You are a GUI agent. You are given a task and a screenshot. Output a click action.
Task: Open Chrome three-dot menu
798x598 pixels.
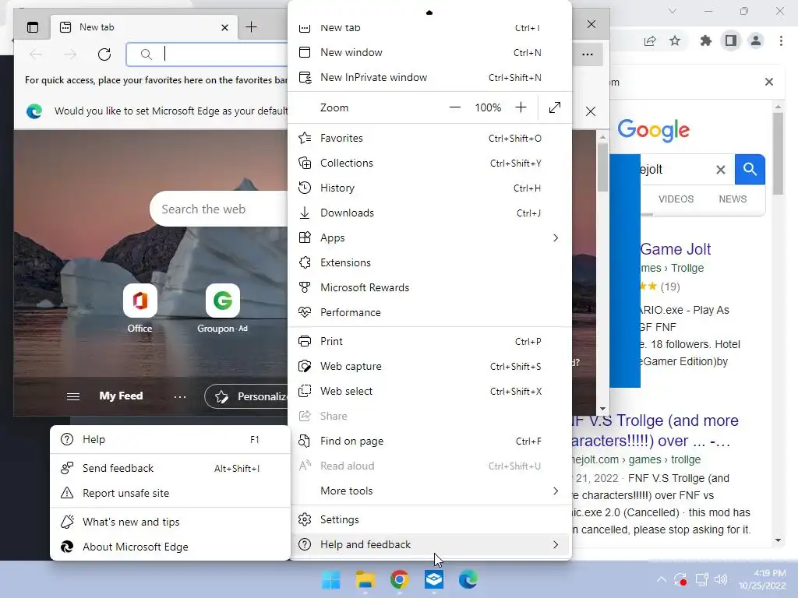pyautogui.click(x=781, y=40)
